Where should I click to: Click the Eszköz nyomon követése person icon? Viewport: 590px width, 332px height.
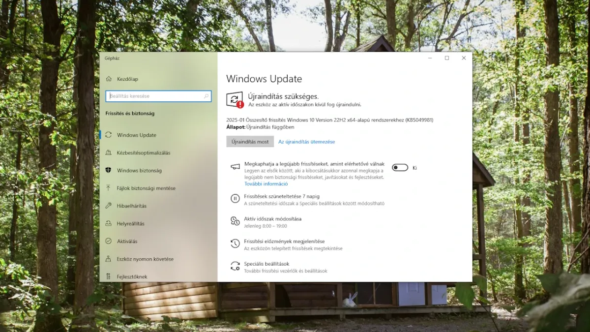108,259
